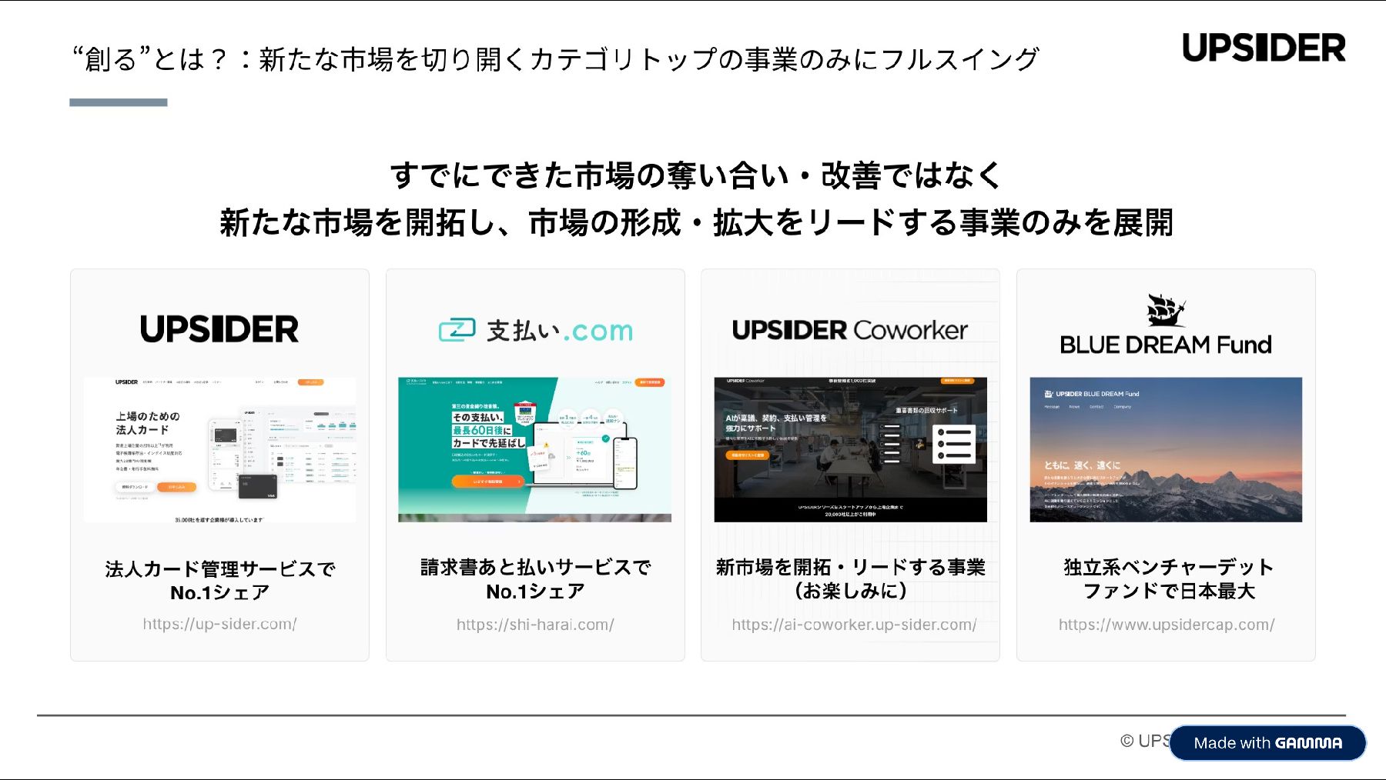1386x780 pixels.
Task: Click the © UPS copyright footer text
Action: click(x=1145, y=741)
